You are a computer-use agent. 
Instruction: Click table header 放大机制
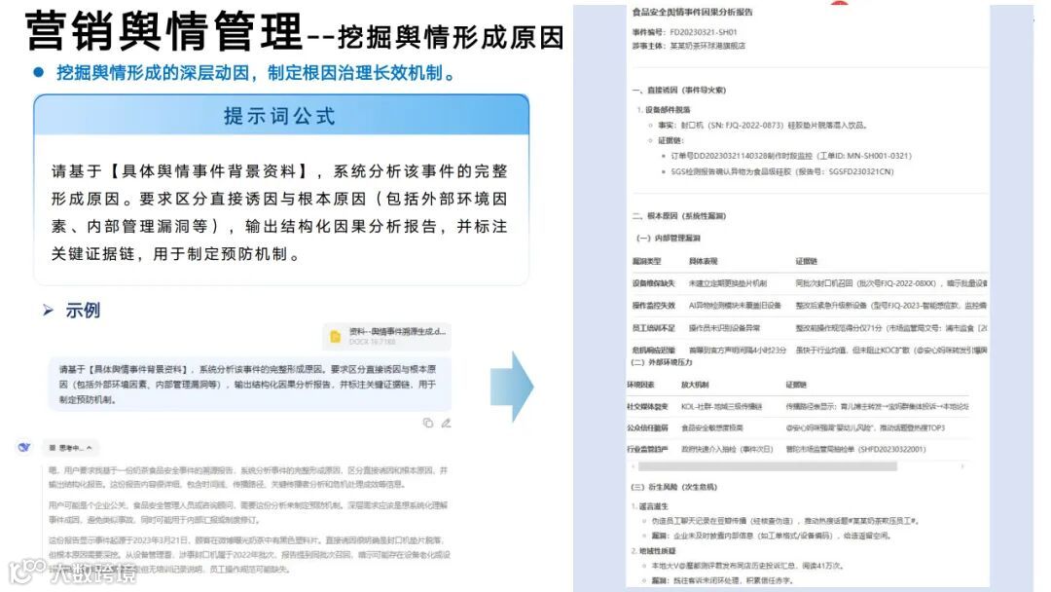695,385
